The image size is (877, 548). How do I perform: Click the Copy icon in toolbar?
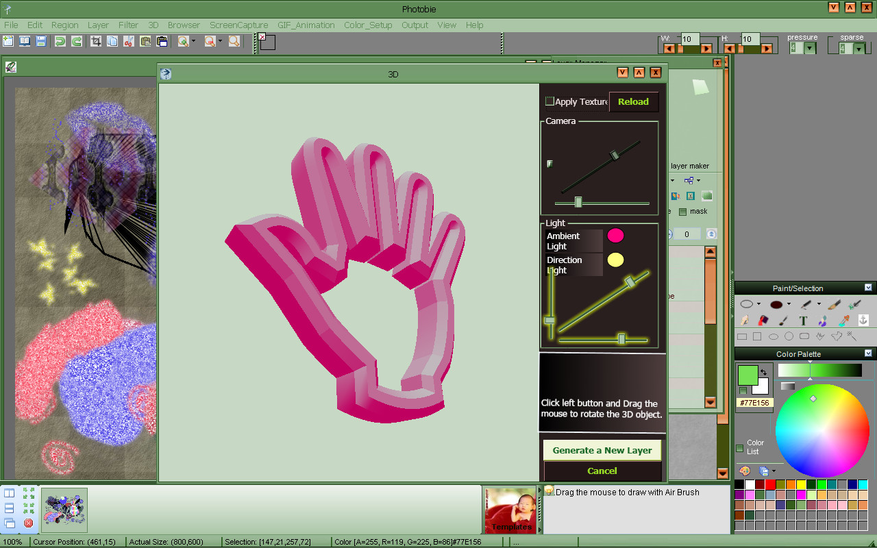112,41
